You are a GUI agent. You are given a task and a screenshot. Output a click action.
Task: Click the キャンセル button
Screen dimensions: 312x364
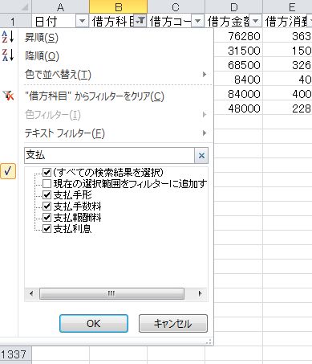(x=173, y=323)
